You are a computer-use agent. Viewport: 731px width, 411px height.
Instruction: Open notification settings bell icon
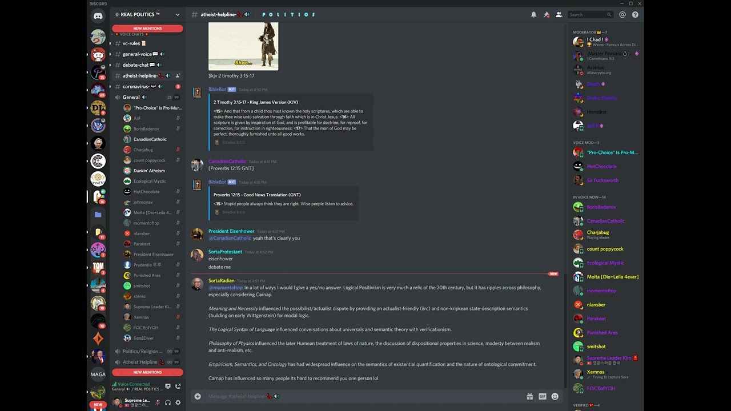[533, 15]
